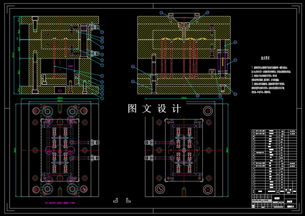The image size is (305, 216).
Task: Select part balloon number 10
Action: (102, 47)
